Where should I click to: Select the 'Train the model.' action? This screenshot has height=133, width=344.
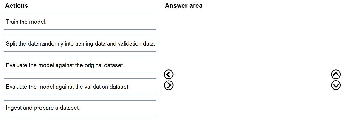pyautogui.click(x=80, y=21)
